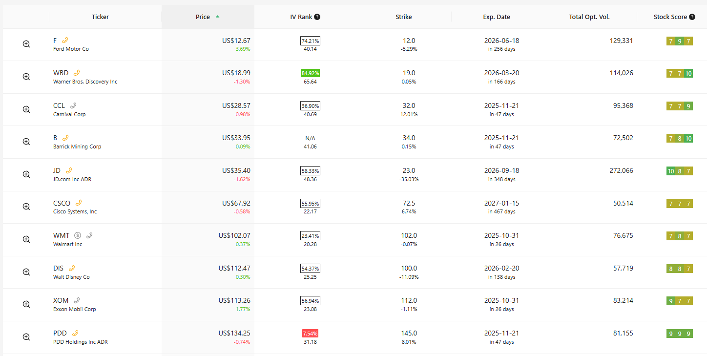Click the help icon beside Stock Score

pos(692,17)
